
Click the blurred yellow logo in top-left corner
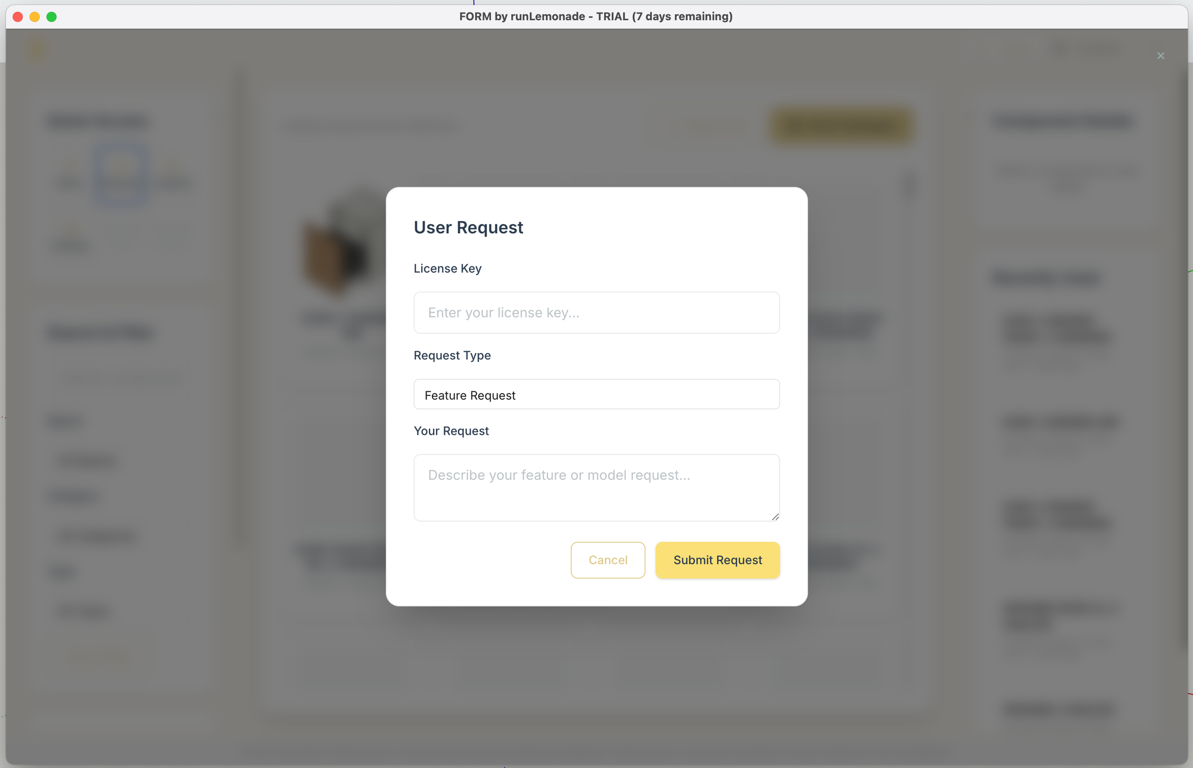click(37, 49)
